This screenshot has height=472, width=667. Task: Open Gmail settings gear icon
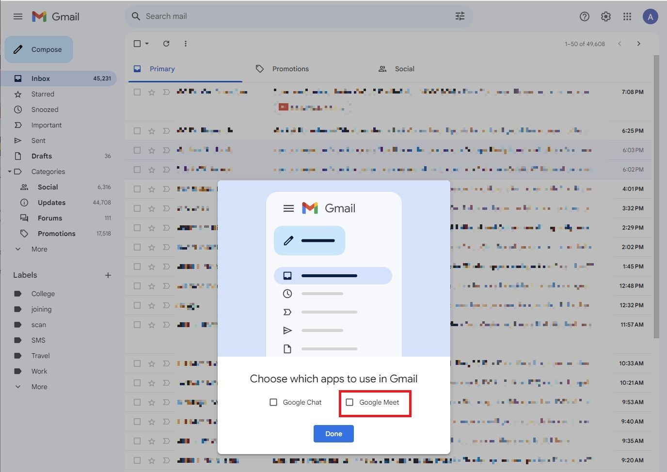tap(605, 16)
